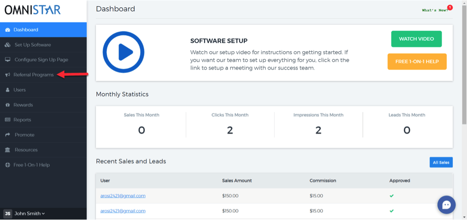Click the Set Up Software cubes icon
The height and width of the screenshot is (220, 467).
pyautogui.click(x=8, y=45)
